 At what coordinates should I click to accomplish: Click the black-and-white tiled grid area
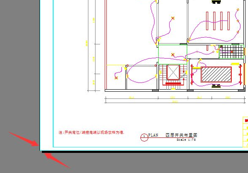point(231,52)
